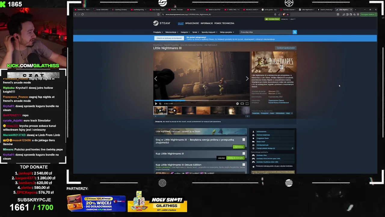Viewport: 385px width, 217px height.
Task: Open the SPOŁECZNOŚĆ community menu
Action: tap(192, 23)
